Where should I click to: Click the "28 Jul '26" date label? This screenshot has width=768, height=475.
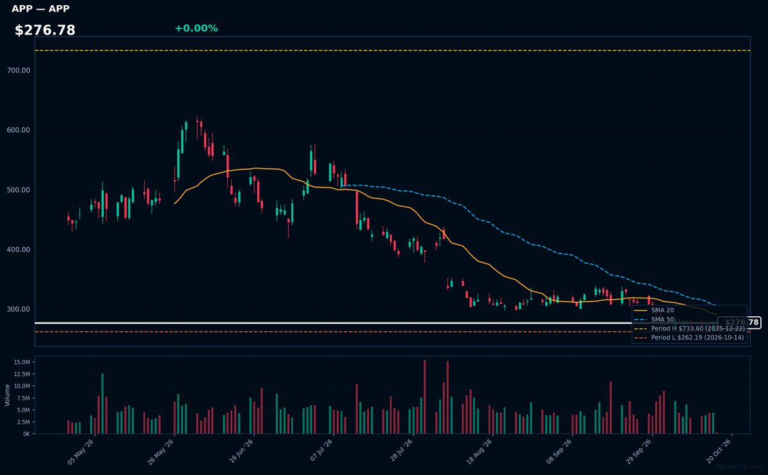[399, 452]
